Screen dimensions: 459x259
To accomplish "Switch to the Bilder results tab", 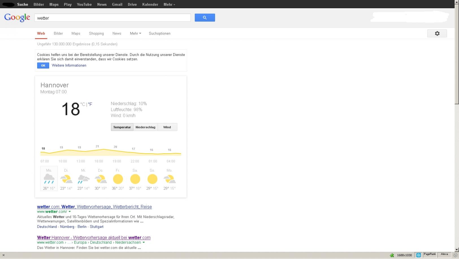I will click(58, 33).
